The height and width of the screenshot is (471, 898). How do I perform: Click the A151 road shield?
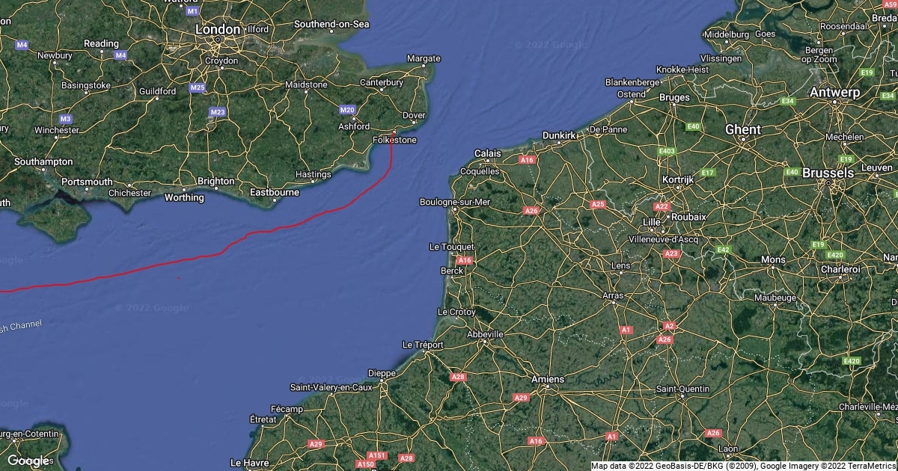coord(377,456)
